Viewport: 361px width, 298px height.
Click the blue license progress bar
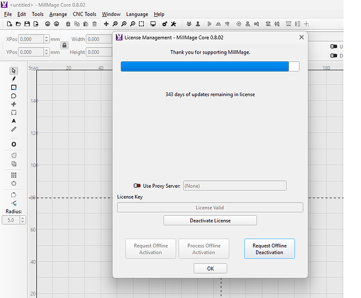coord(210,66)
